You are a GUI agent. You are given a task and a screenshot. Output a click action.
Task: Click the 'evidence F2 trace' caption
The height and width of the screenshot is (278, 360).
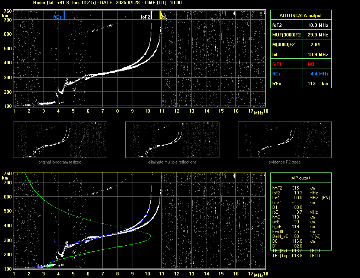(x=285, y=162)
